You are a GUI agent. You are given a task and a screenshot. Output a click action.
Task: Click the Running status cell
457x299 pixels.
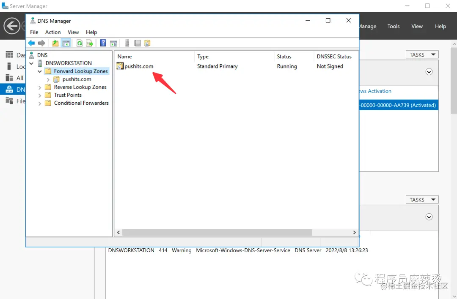point(287,66)
